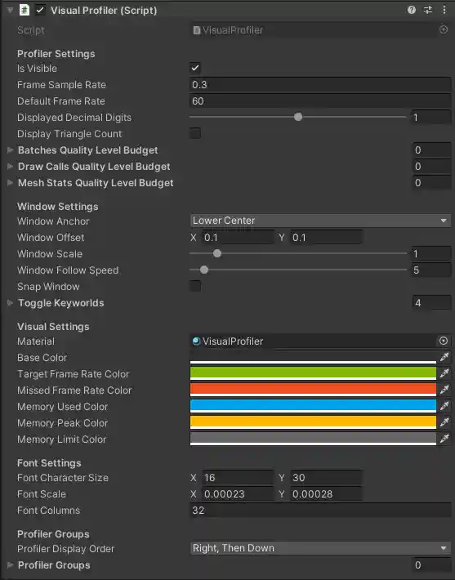Viewport: 455px width, 580px height.
Task: Open the Profiler Display Order dropdown
Action: click(x=320, y=548)
